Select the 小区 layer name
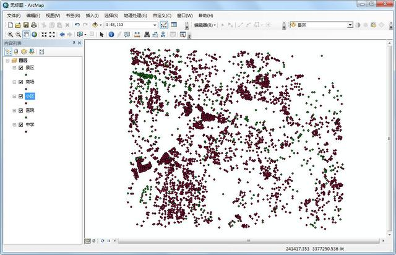Screen dimensions: 396x255 30,97
